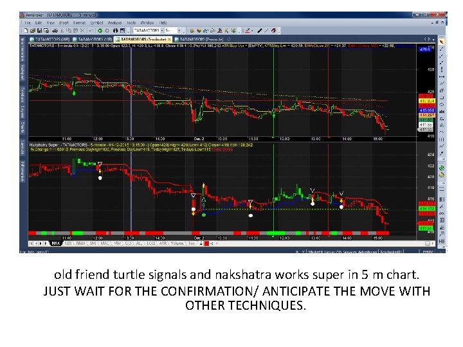Open the Symbols side panel tab
The image size is (463, 347).
click(x=23, y=94)
